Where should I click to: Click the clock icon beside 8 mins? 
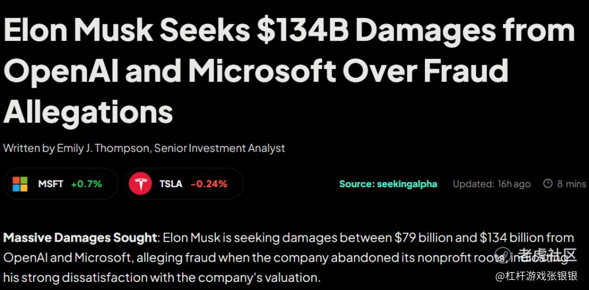click(x=548, y=184)
